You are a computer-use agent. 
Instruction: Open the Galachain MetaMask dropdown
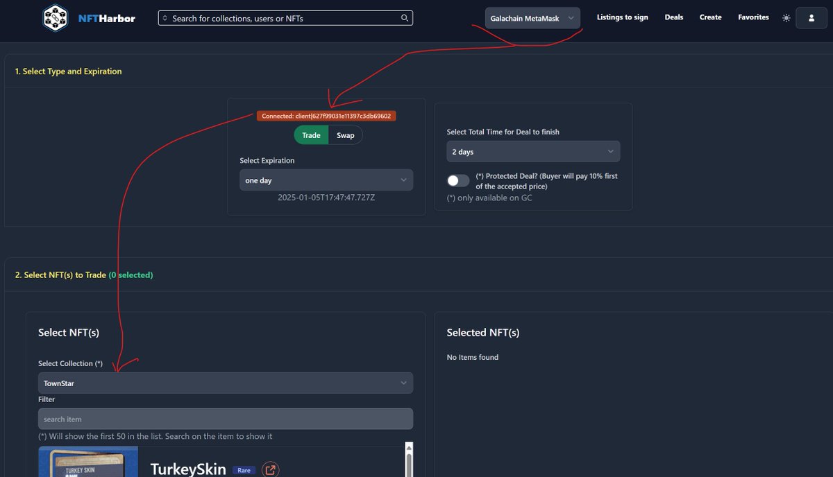[532, 17]
